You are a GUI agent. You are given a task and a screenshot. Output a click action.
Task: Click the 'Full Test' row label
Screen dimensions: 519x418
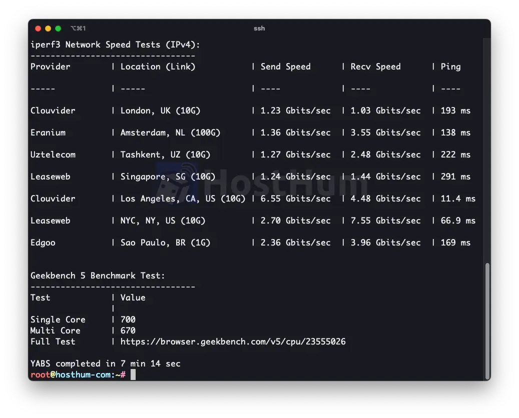click(53, 341)
